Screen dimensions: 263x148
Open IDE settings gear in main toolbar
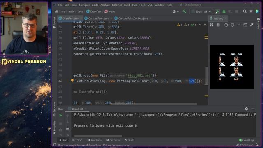point(251,12)
